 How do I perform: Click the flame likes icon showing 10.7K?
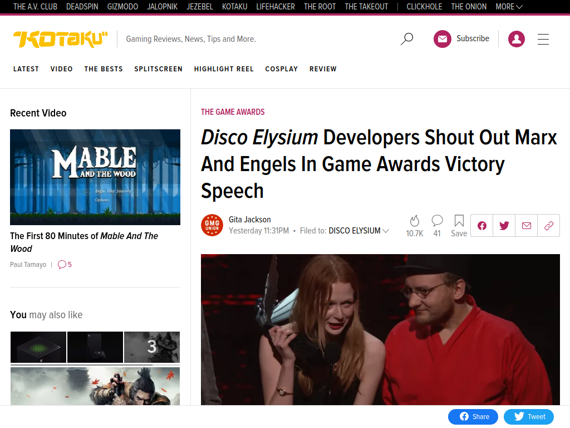pyautogui.click(x=414, y=221)
